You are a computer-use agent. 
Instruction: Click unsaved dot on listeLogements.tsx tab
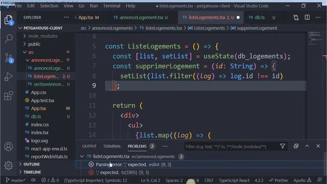238,17
